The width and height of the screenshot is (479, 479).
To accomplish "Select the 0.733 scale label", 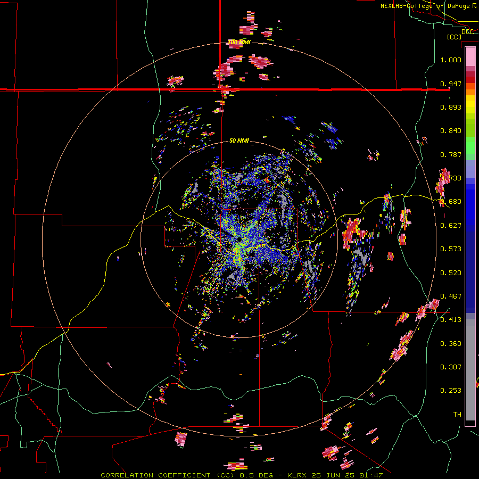I will [x=451, y=178].
